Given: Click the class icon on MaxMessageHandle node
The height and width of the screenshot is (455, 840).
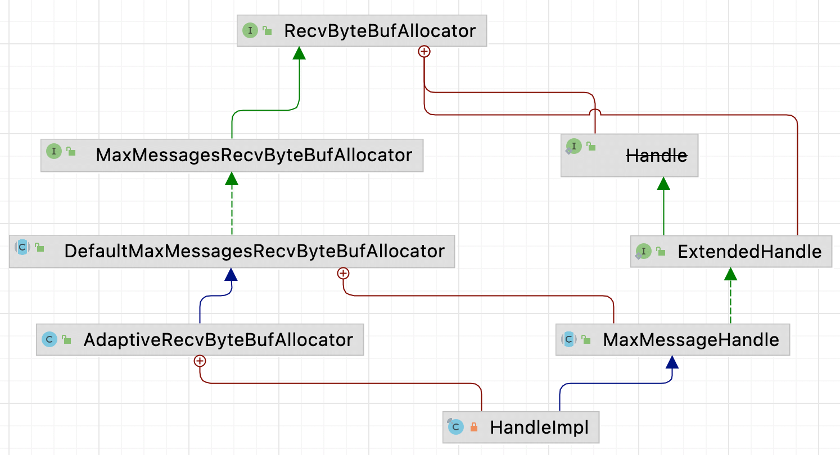Looking at the screenshot, I should (x=569, y=339).
